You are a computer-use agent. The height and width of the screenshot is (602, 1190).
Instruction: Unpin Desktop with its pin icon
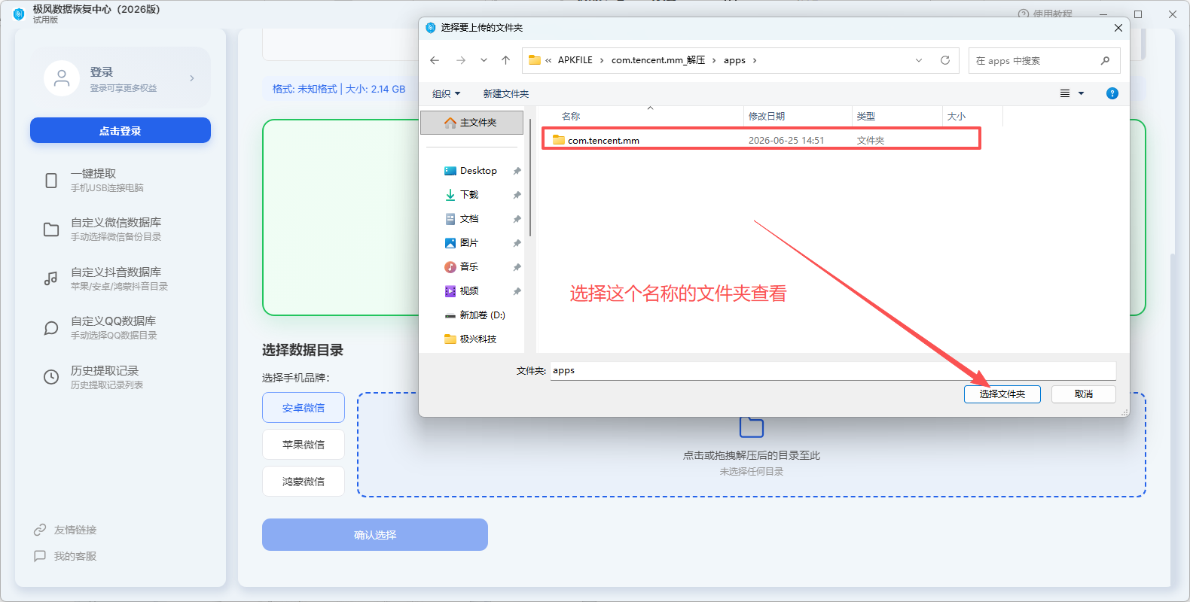pos(517,171)
